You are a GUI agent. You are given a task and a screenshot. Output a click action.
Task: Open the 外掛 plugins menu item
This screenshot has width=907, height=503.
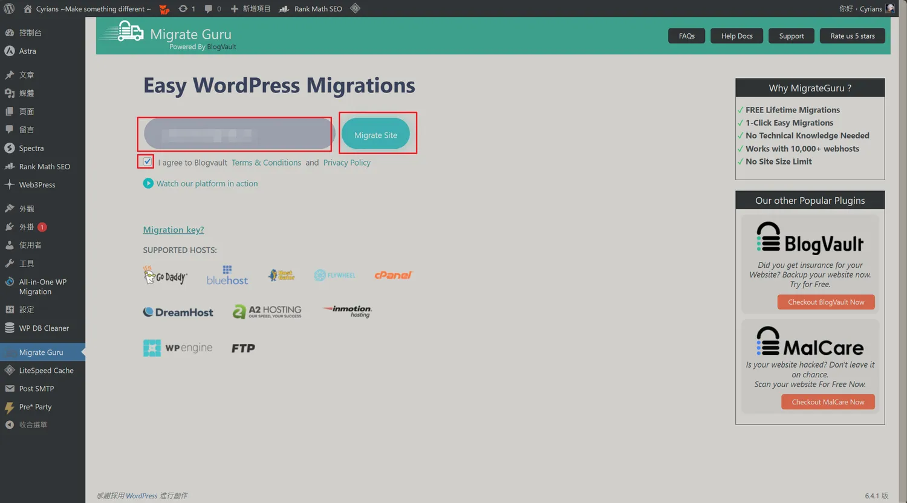coord(27,227)
